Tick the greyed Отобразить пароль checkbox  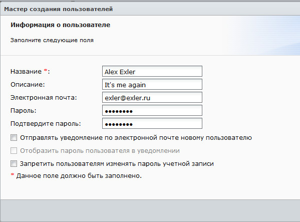pyautogui.click(x=14, y=151)
